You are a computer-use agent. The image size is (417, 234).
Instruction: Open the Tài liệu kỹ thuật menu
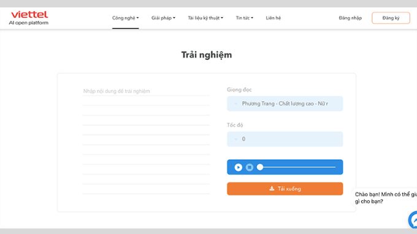point(205,18)
